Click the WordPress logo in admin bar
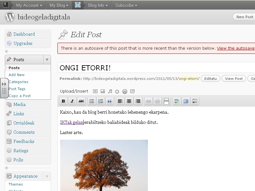 click(78, 5)
